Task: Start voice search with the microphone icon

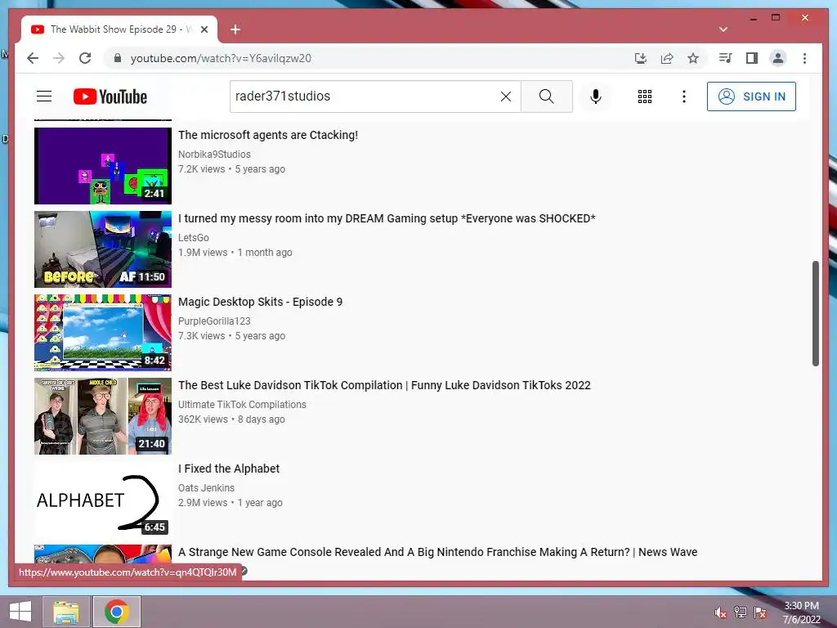Action: tap(596, 96)
